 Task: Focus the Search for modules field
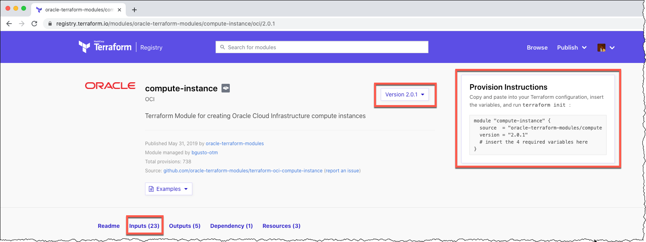click(x=322, y=47)
